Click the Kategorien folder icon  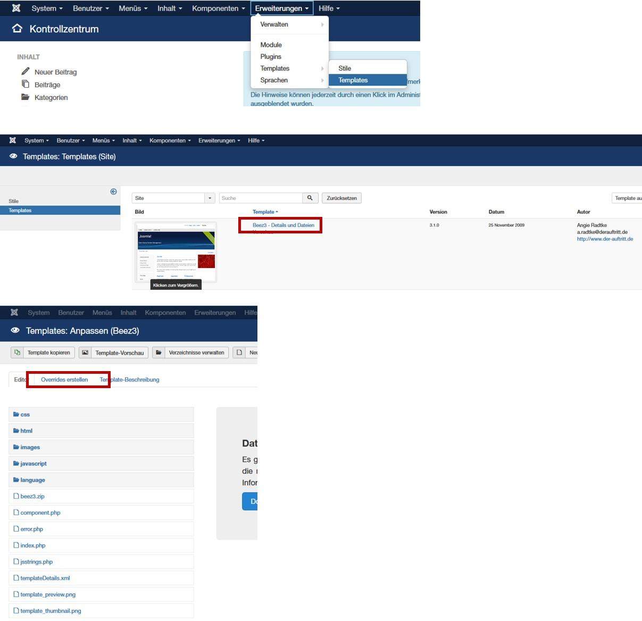(x=25, y=97)
